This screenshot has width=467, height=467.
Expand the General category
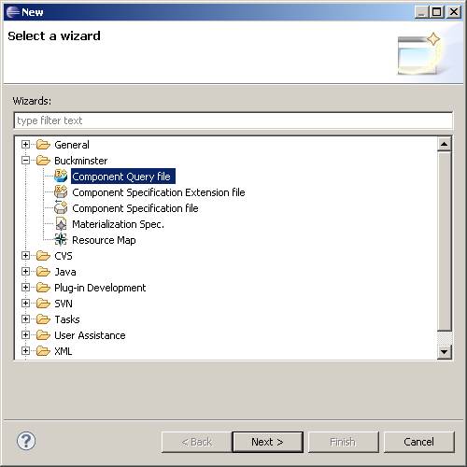pyautogui.click(x=26, y=145)
